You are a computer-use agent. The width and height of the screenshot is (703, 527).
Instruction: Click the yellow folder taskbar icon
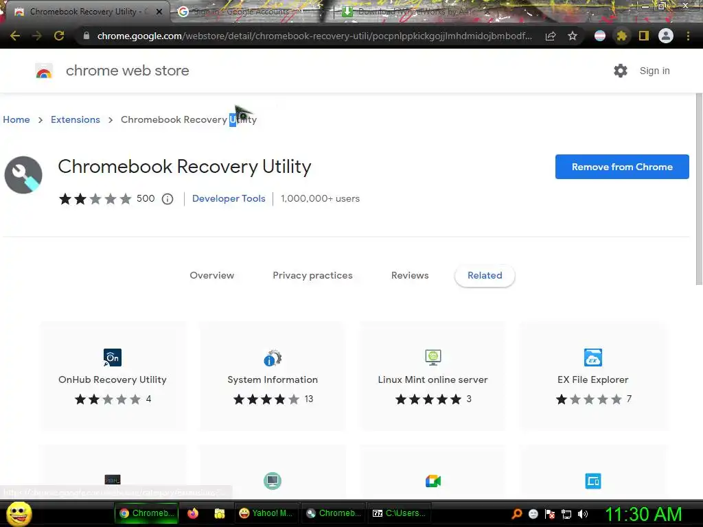click(x=220, y=513)
